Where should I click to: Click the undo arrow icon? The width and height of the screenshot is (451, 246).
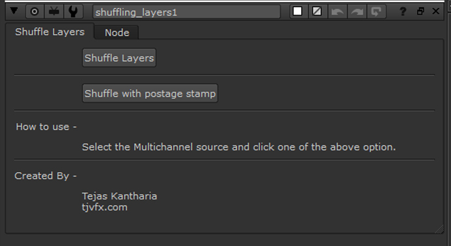pos(337,12)
